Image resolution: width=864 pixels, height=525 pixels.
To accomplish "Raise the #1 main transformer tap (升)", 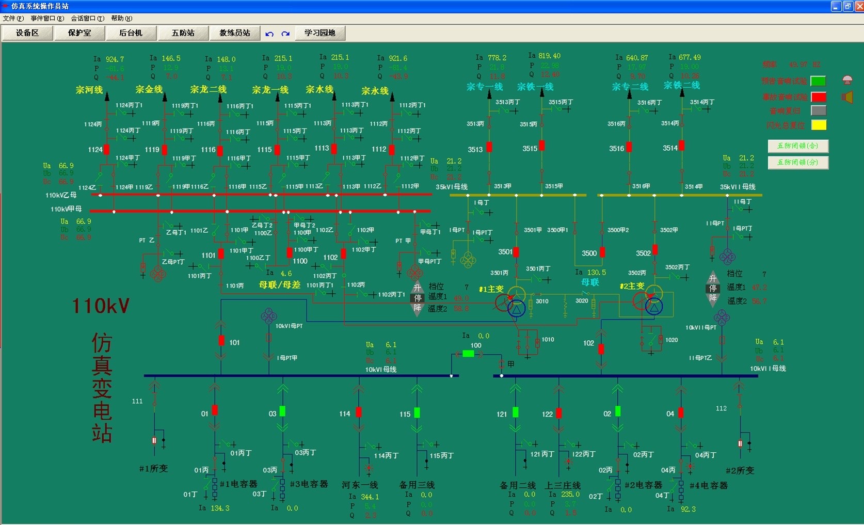I will pyautogui.click(x=418, y=288).
